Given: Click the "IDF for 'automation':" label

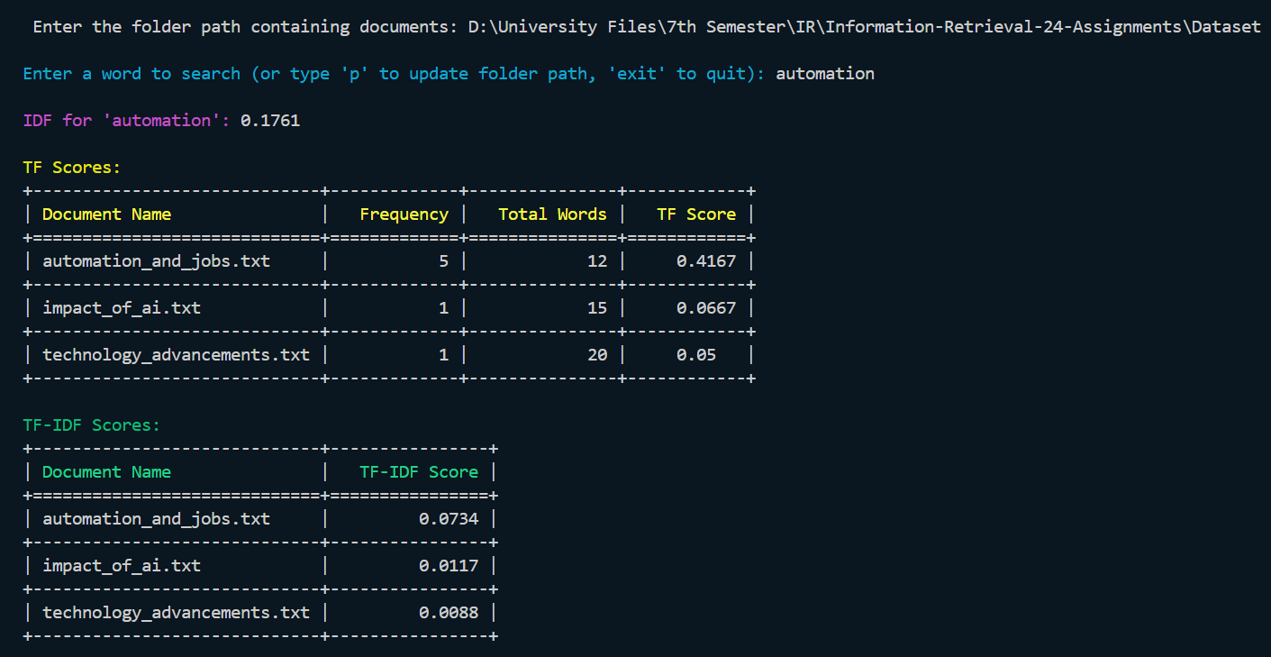Looking at the screenshot, I should click(127, 121).
